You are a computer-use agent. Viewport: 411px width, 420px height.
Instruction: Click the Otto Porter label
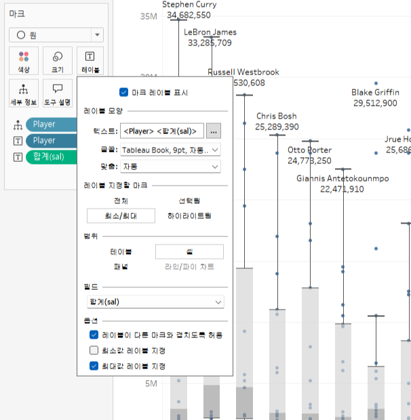pos(309,150)
